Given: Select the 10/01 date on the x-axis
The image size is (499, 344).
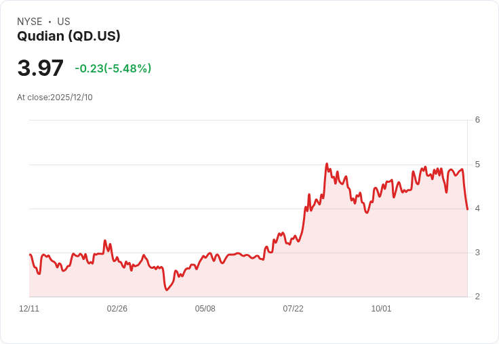Looking at the screenshot, I should pyautogui.click(x=381, y=309).
